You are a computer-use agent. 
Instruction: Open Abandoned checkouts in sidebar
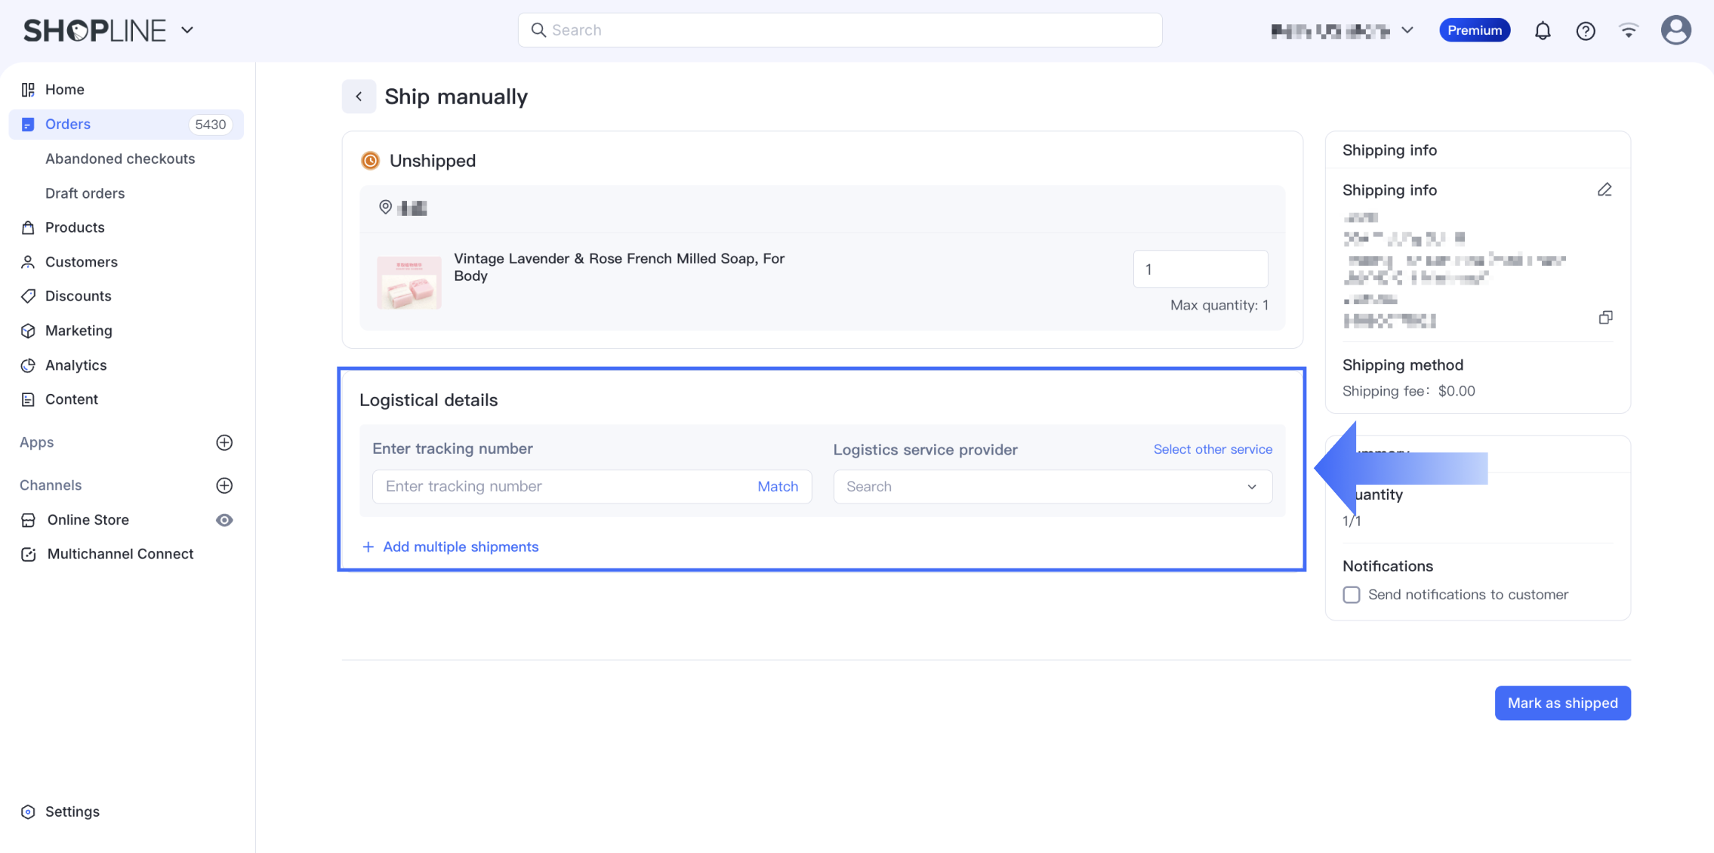point(120,159)
